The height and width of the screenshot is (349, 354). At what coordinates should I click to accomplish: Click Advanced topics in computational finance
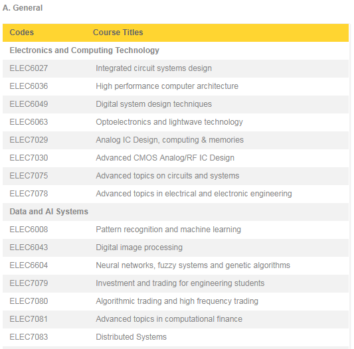(169, 319)
